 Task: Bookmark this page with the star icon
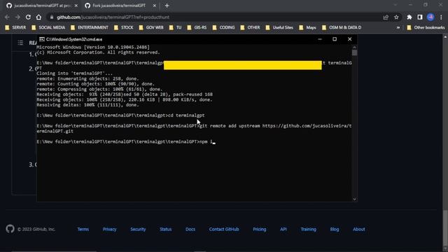(x=396, y=17)
